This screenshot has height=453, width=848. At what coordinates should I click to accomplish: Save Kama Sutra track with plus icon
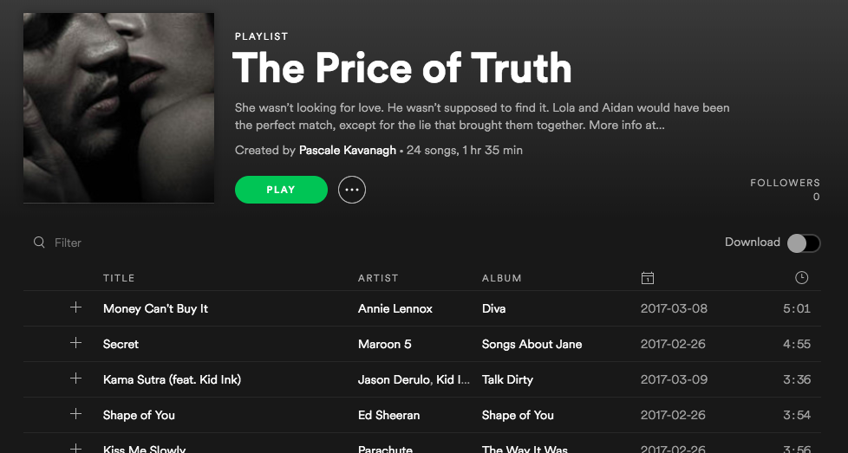click(75, 379)
